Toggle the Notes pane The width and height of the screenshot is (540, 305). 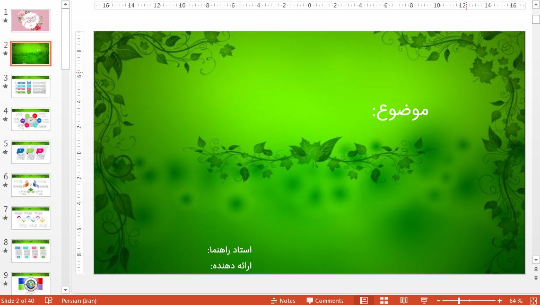[x=283, y=301]
